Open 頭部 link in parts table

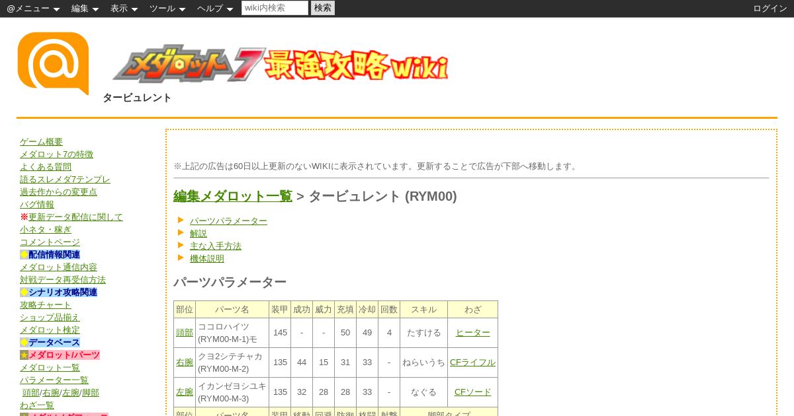coord(185,333)
